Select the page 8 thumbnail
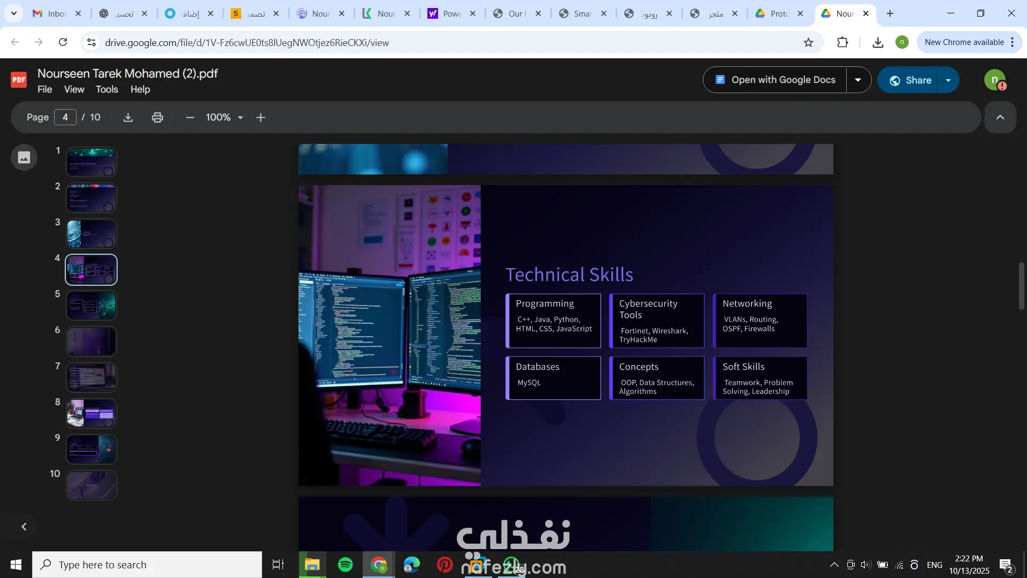The width and height of the screenshot is (1027, 578). (x=91, y=413)
